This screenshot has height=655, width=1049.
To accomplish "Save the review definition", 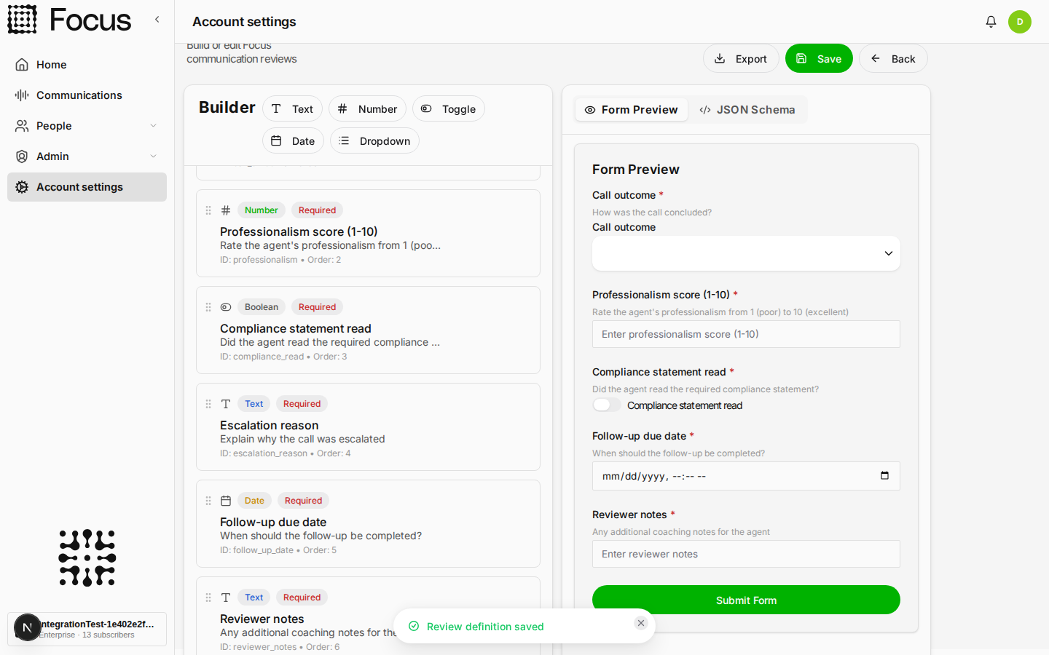I will coord(819,58).
